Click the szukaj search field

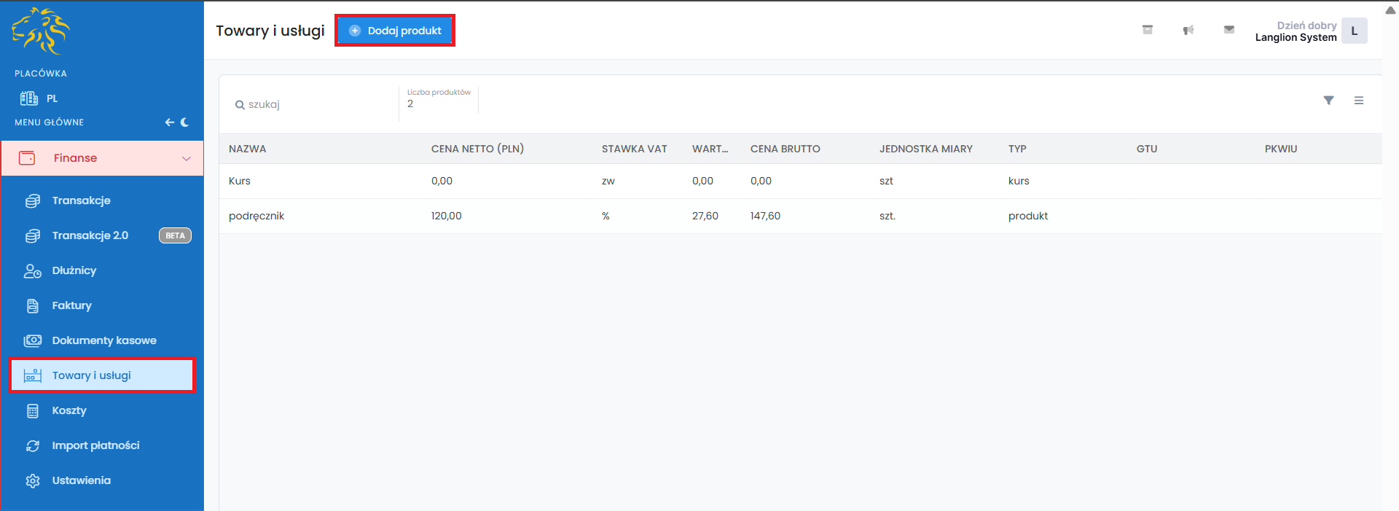pyautogui.click(x=313, y=104)
